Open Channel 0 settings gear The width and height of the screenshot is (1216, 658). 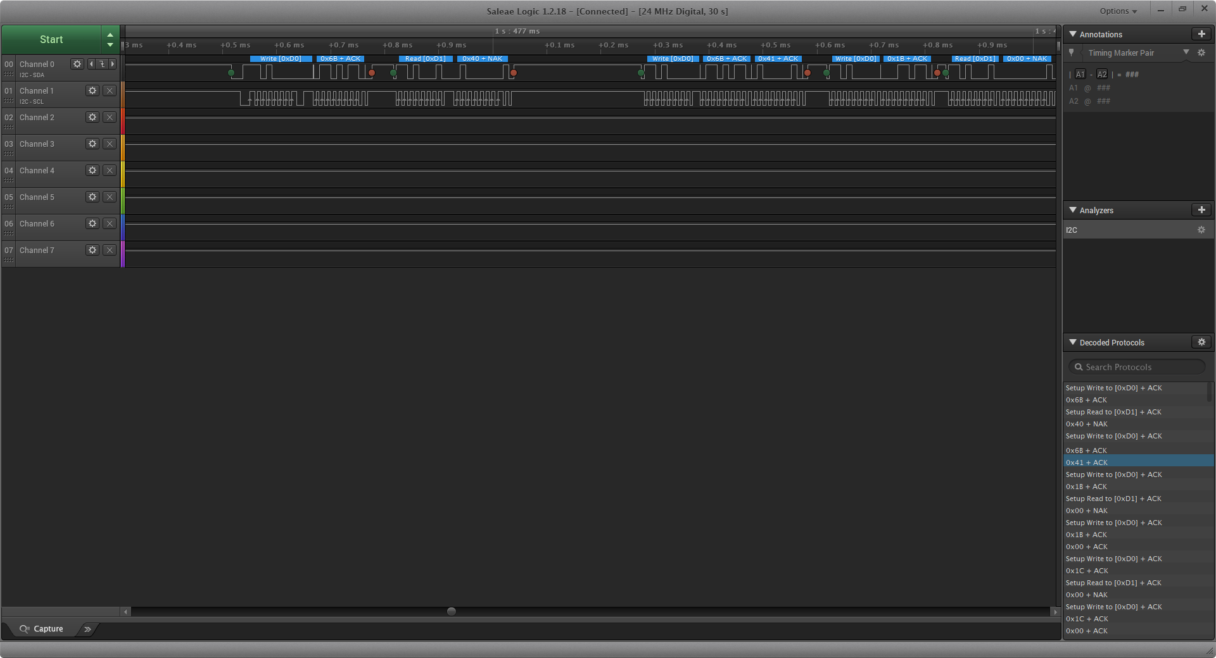77,64
